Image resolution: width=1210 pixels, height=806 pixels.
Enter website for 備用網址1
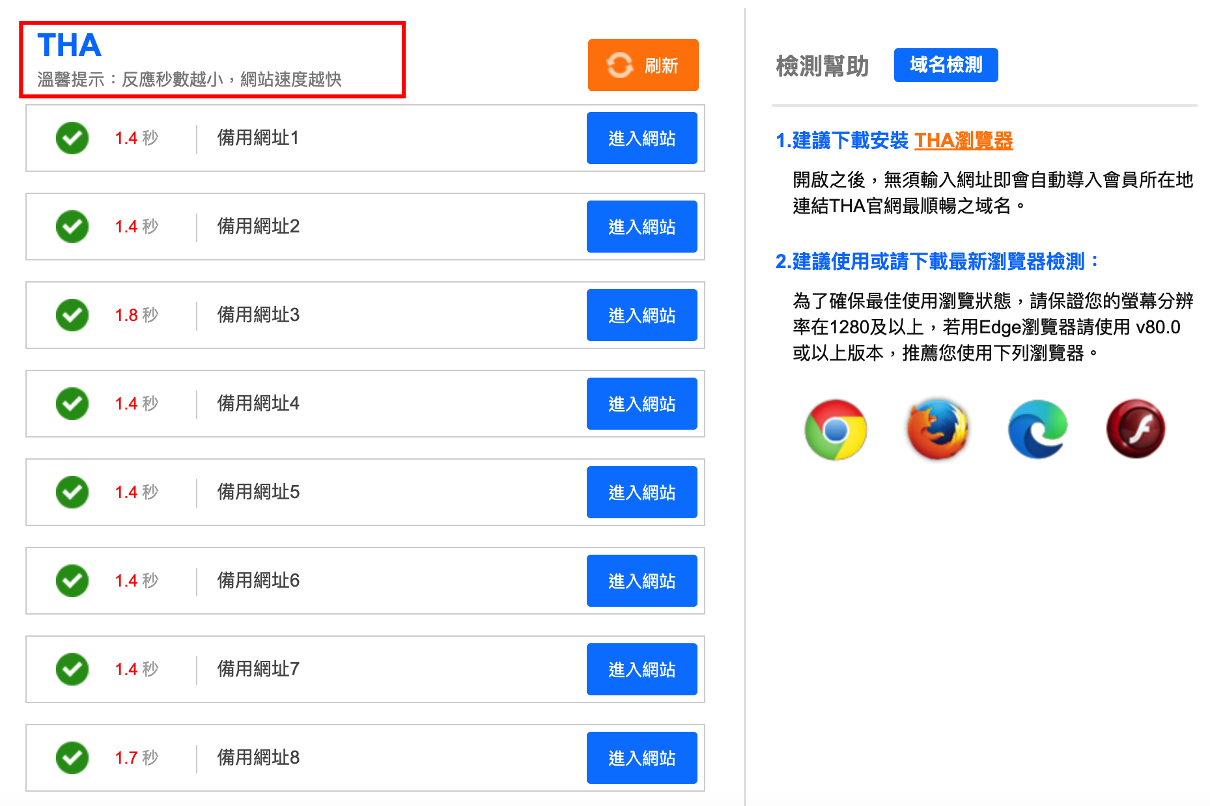(641, 138)
